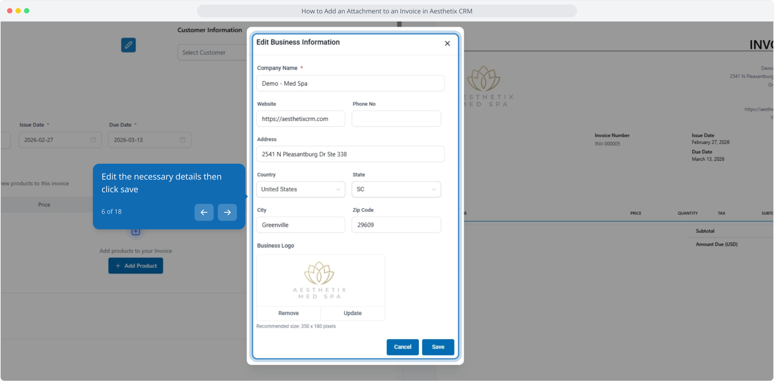
Task: Click the Website input field
Action: coord(300,119)
